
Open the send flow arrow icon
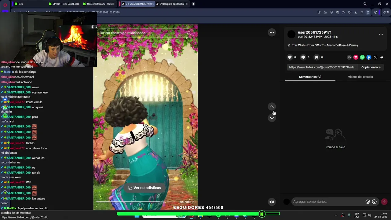(343, 12)
